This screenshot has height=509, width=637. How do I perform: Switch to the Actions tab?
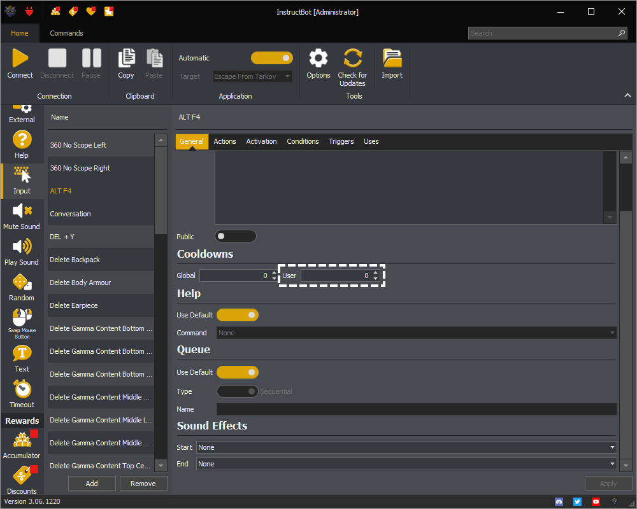click(x=225, y=141)
